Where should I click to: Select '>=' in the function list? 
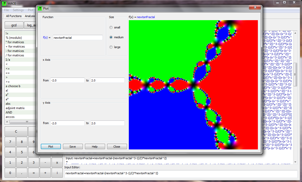click(x=20, y=82)
